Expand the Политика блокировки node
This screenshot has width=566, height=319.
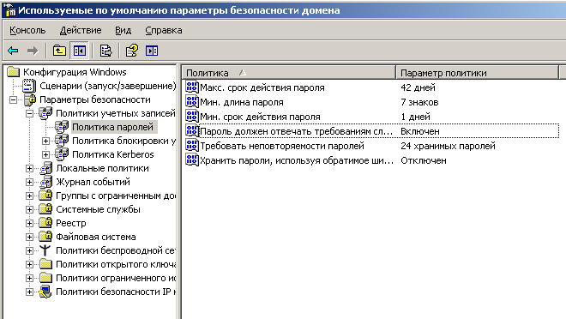[45, 141]
